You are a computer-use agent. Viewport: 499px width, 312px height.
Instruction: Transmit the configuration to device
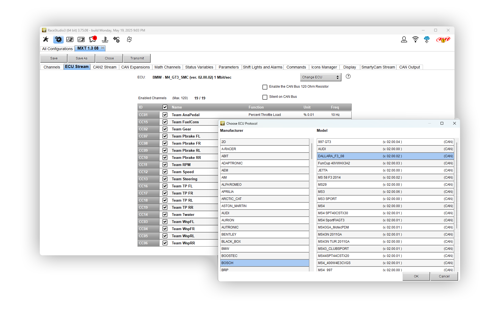(137, 58)
